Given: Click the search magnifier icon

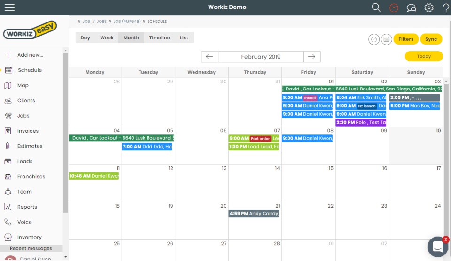Looking at the screenshot, I should point(376,7).
